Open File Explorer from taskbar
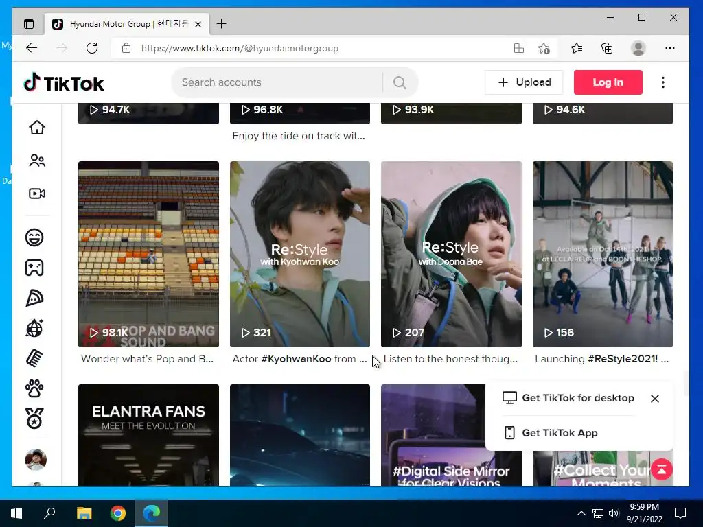This screenshot has width=703, height=527. point(84,513)
